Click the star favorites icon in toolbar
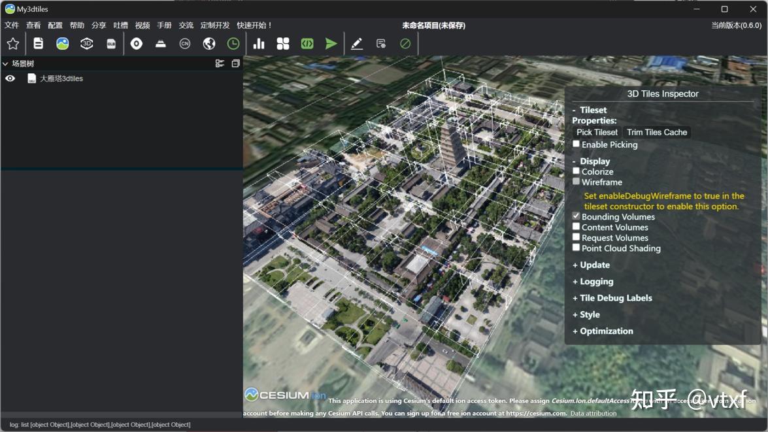The height and width of the screenshot is (432, 768). (x=12, y=44)
